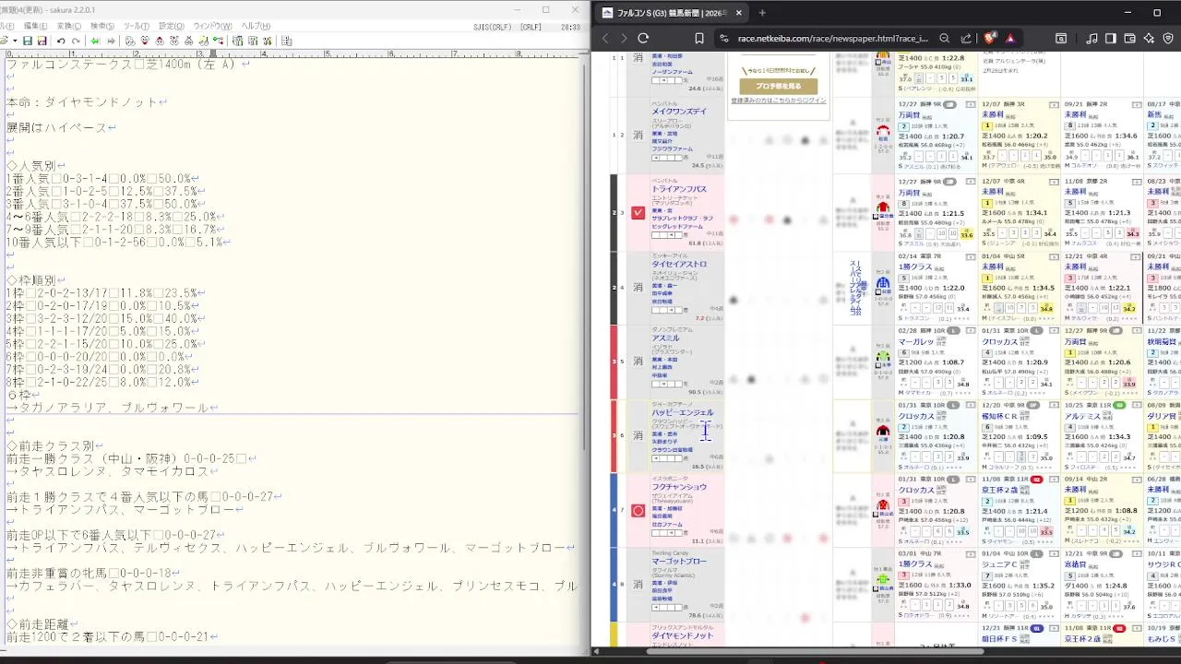Jump forward with gray arrow in Sakura
1181x664 pixels.
point(111,41)
